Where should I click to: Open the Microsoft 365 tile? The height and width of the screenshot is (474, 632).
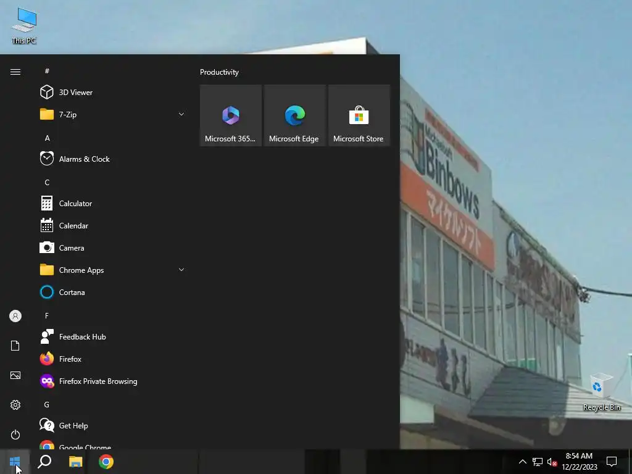231,115
